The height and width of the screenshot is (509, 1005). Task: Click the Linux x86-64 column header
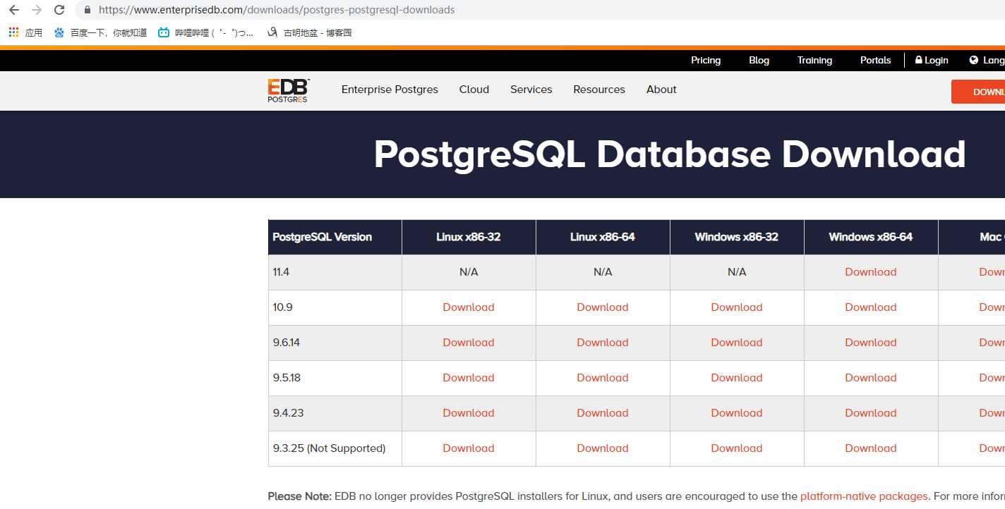[x=603, y=237]
